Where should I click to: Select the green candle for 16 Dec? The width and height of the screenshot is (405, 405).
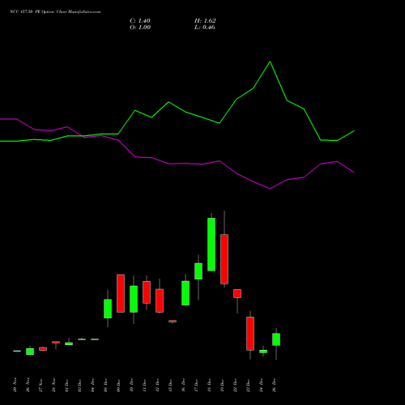coord(185,293)
